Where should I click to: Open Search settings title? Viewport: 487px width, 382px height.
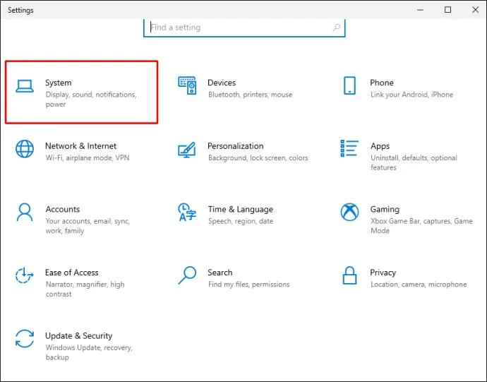point(220,273)
